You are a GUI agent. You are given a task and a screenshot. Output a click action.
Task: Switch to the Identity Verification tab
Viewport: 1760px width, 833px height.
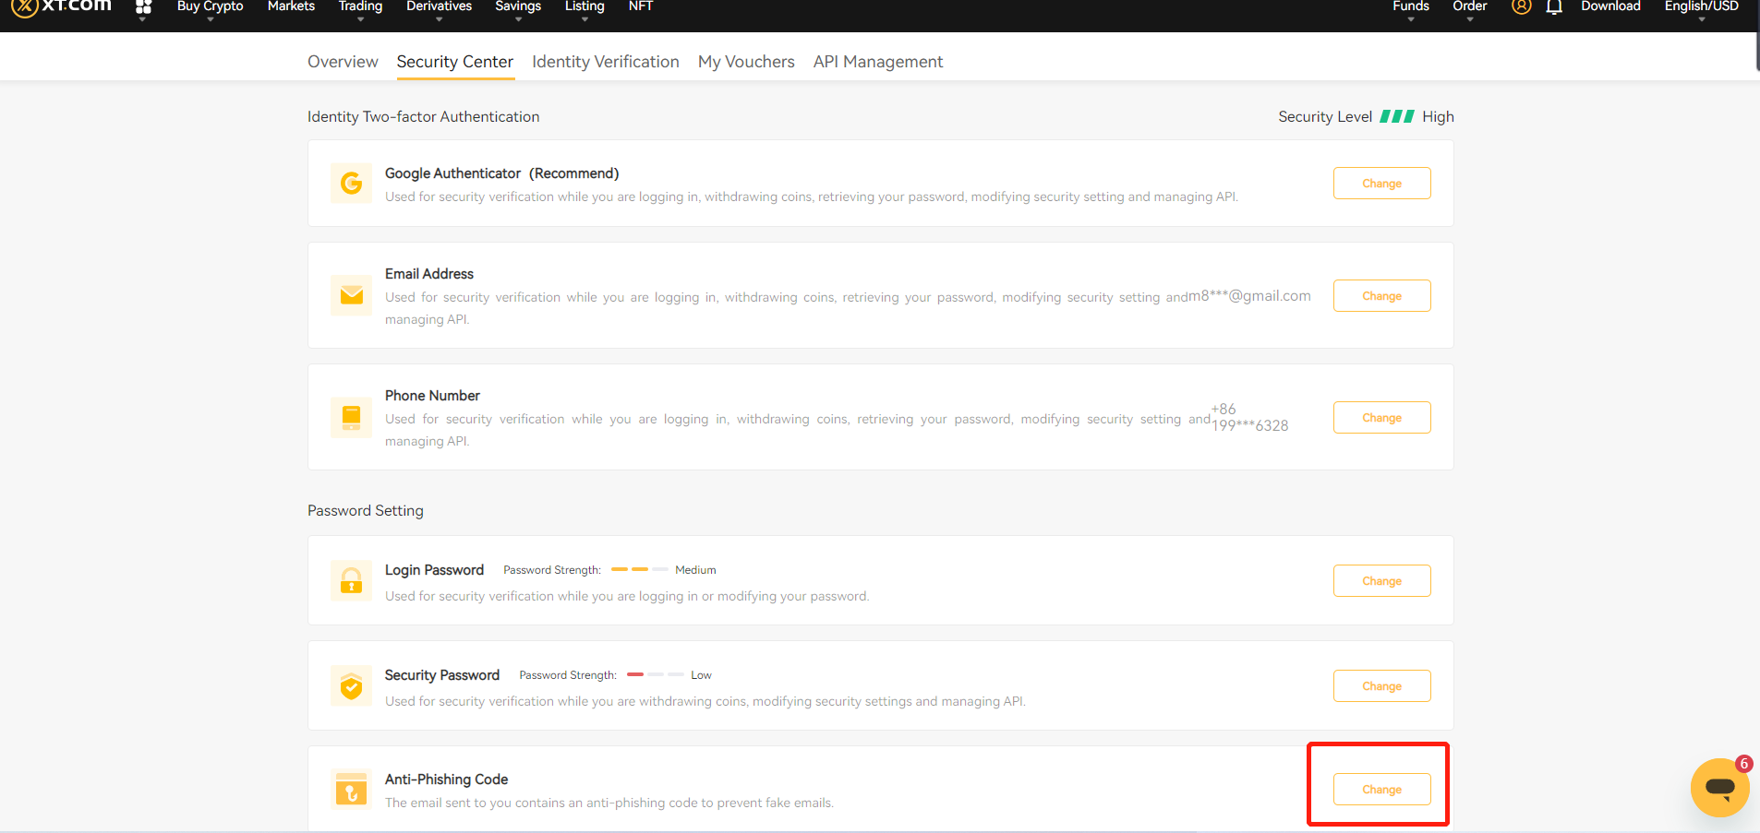click(x=605, y=62)
